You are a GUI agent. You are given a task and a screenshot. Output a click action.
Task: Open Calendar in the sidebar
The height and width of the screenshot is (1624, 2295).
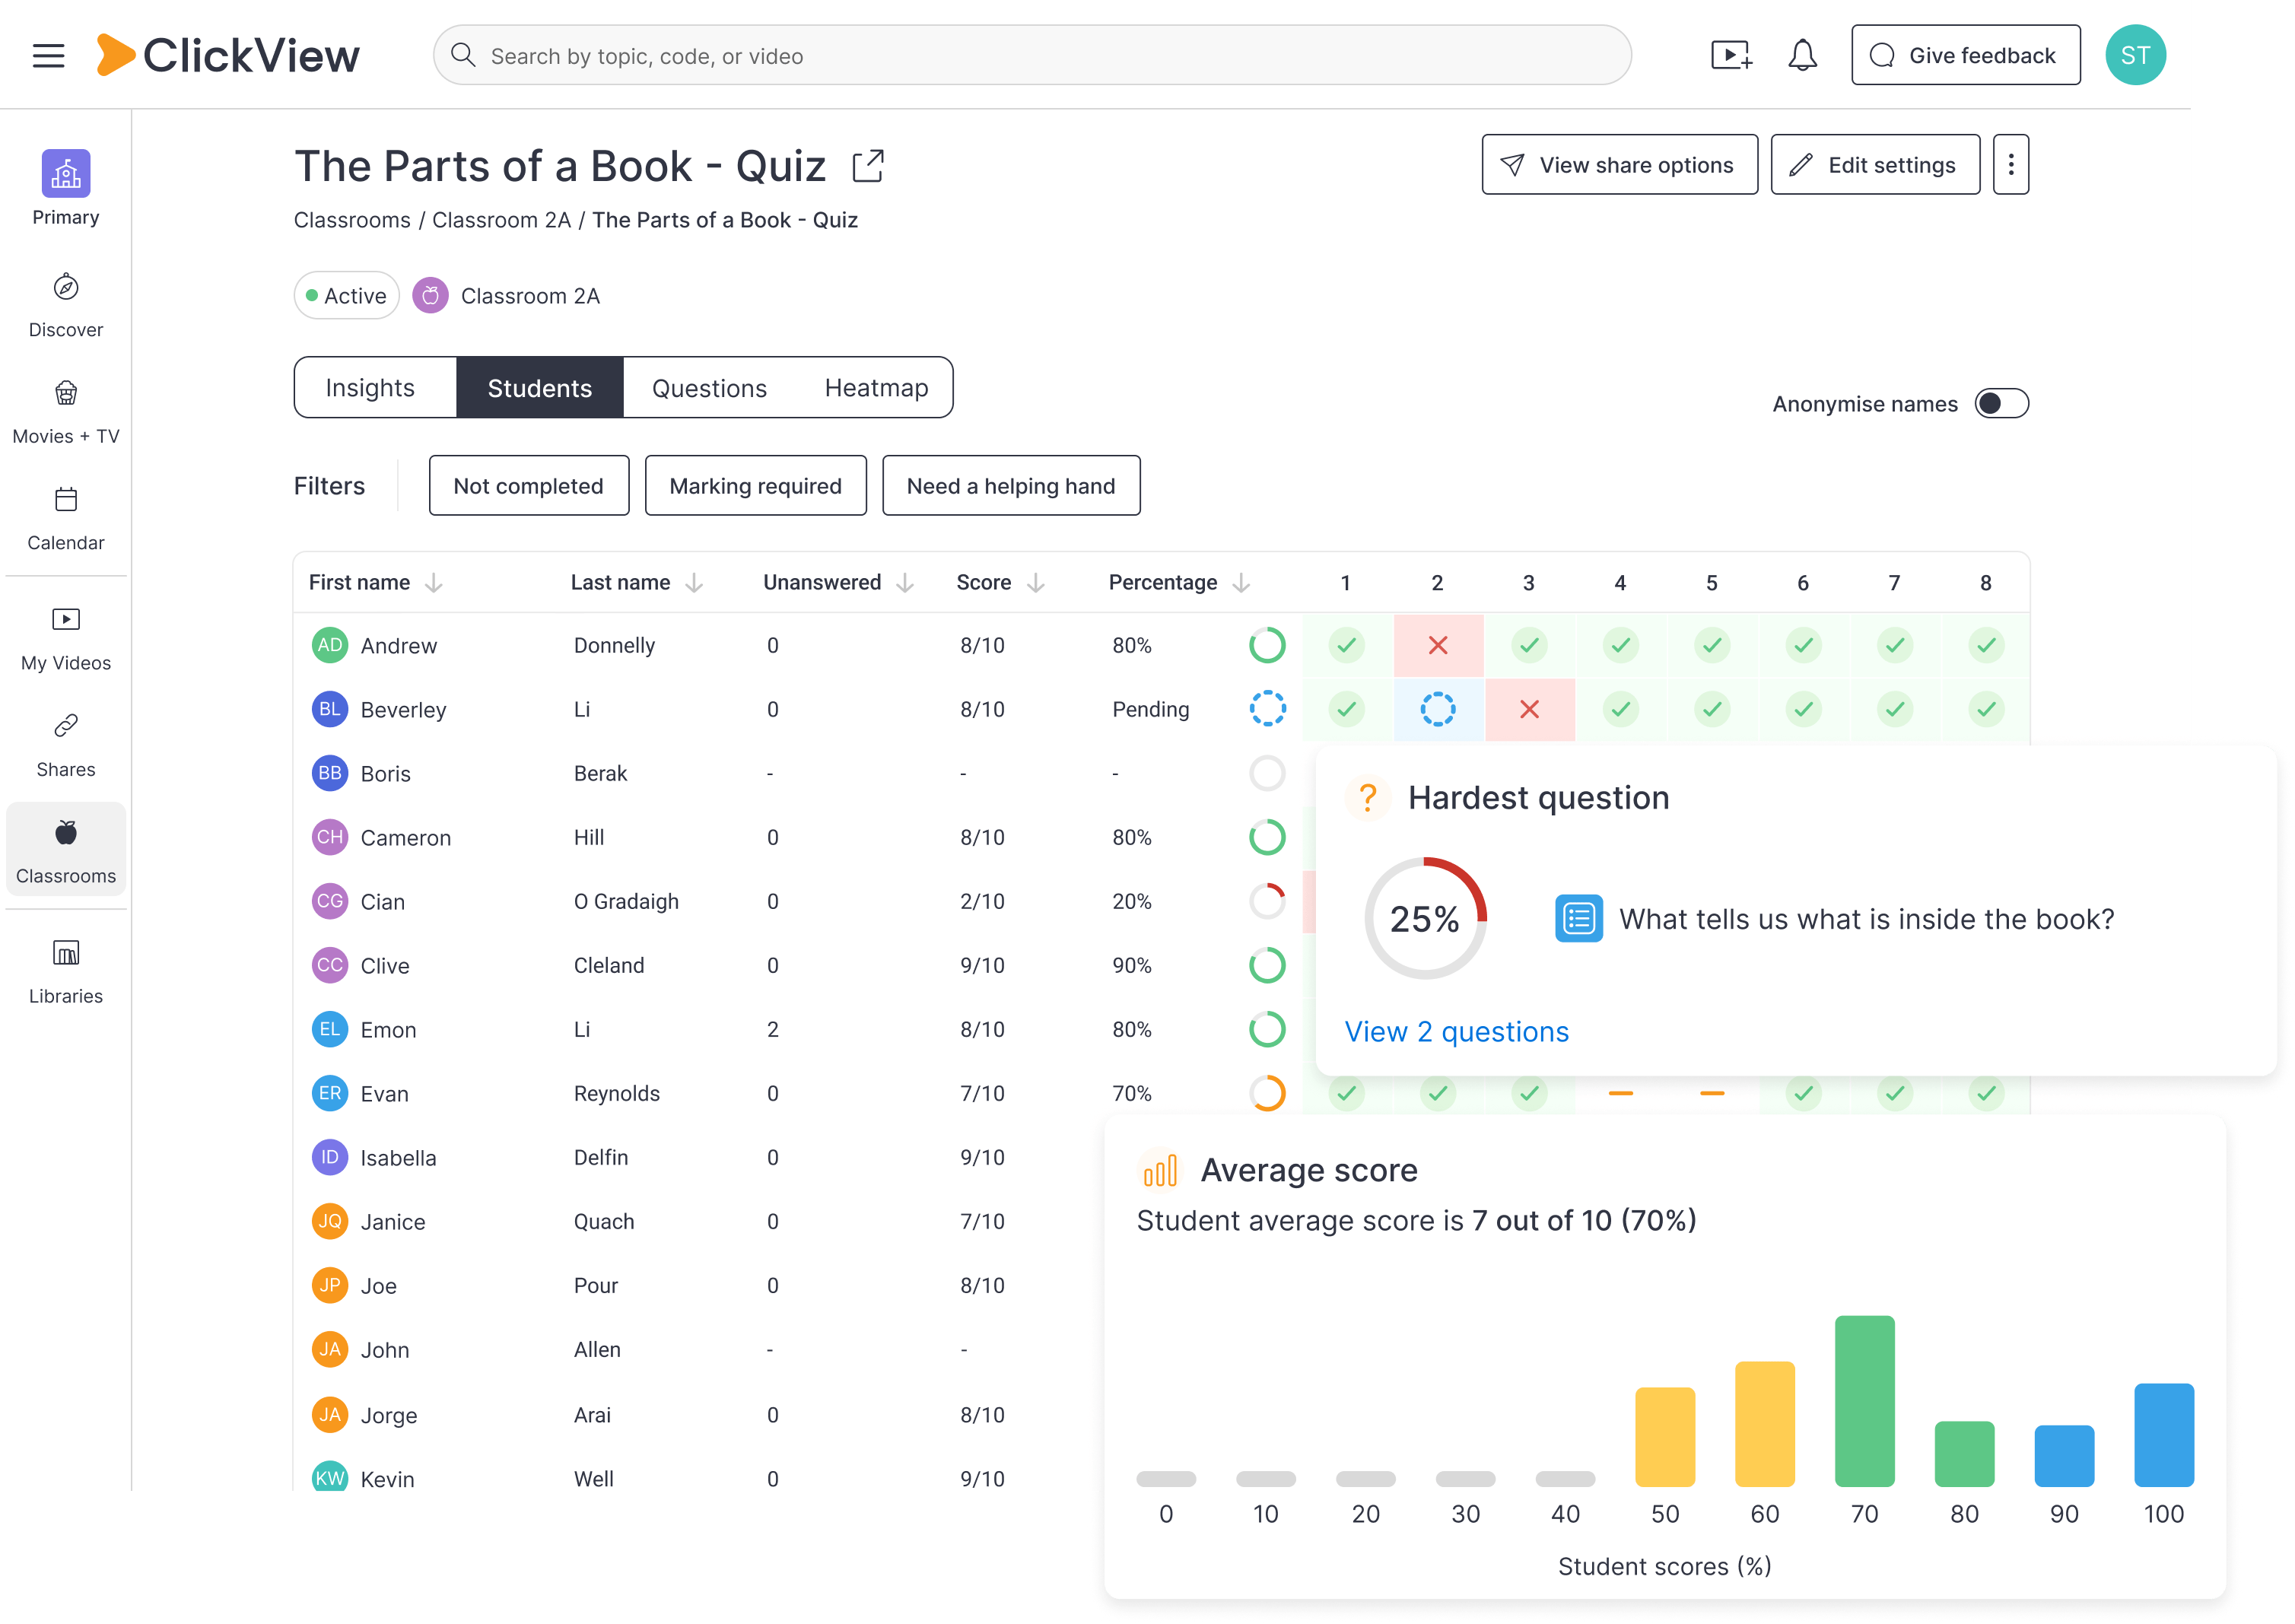tap(66, 520)
